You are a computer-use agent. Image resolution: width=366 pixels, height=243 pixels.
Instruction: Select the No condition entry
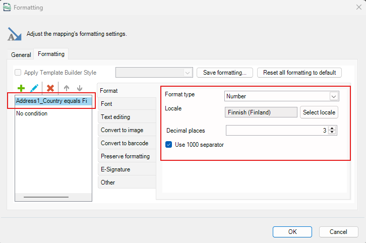click(53, 113)
